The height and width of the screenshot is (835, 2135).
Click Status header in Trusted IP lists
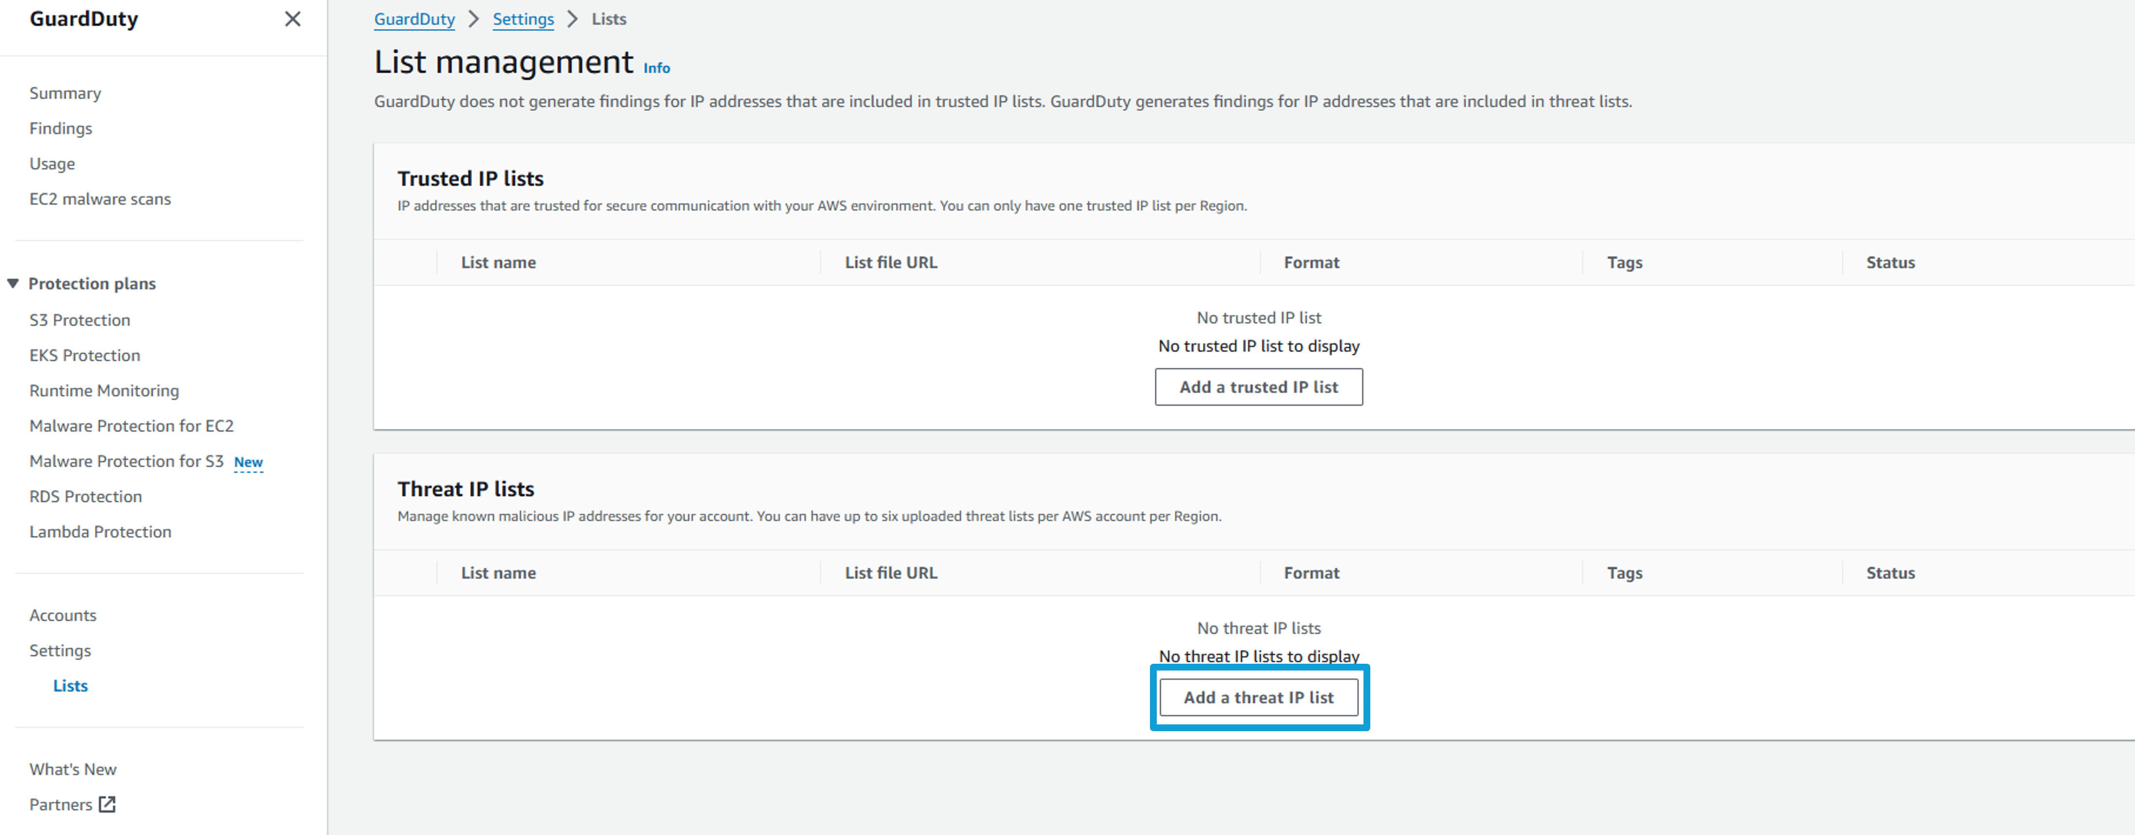click(x=1890, y=262)
